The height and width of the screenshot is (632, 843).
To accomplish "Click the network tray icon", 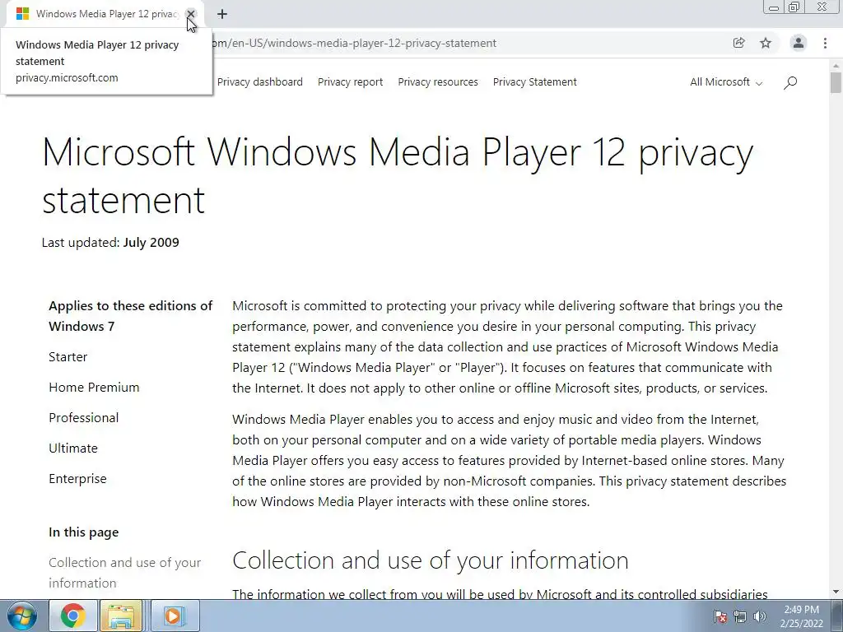I will click(740, 616).
